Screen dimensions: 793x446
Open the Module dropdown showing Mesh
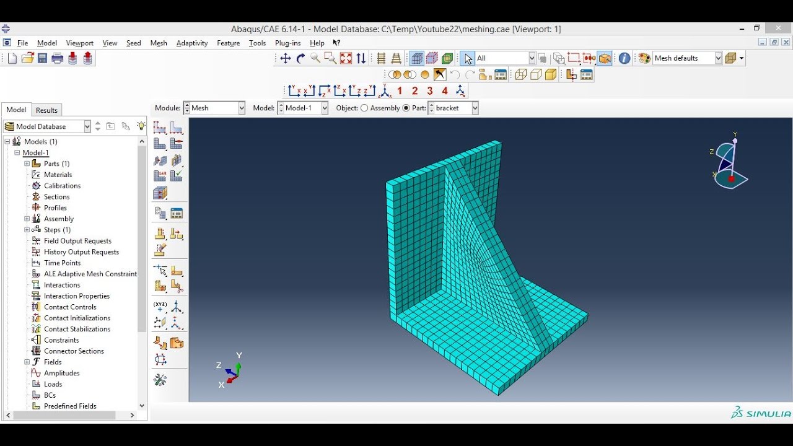click(215, 108)
